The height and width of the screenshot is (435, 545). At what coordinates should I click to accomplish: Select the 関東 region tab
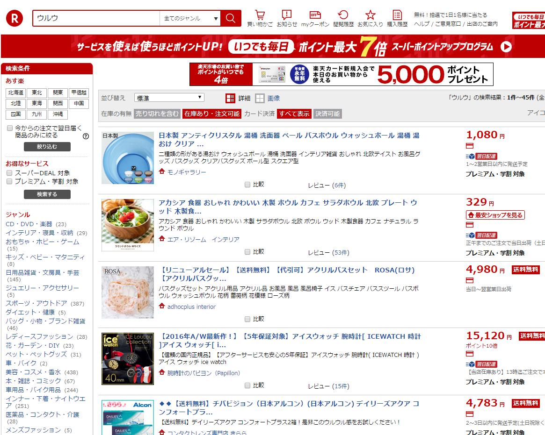(x=58, y=93)
